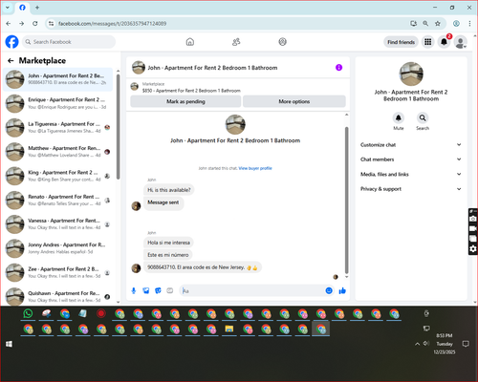478x382 pixels.
Task: Click the 'Hi, is this available?' message
Action: click(x=169, y=190)
